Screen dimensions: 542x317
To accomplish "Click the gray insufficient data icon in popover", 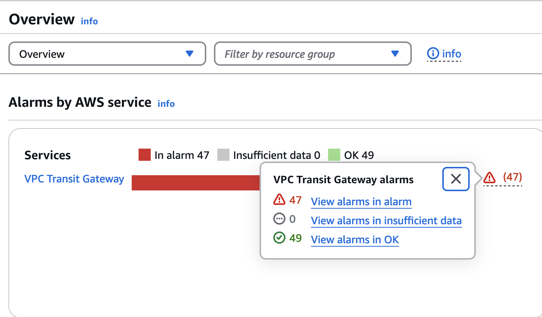I will (x=279, y=219).
